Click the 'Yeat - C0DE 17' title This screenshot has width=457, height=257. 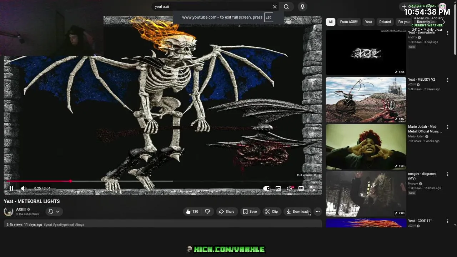point(420,221)
